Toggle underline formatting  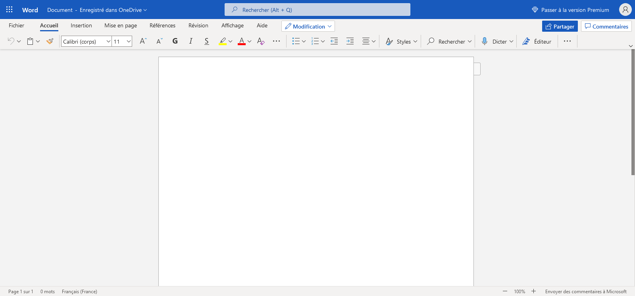click(x=206, y=41)
